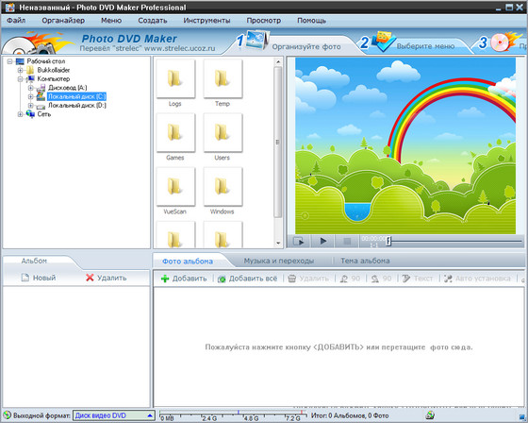Click the second rotate 90 button

[381, 279]
